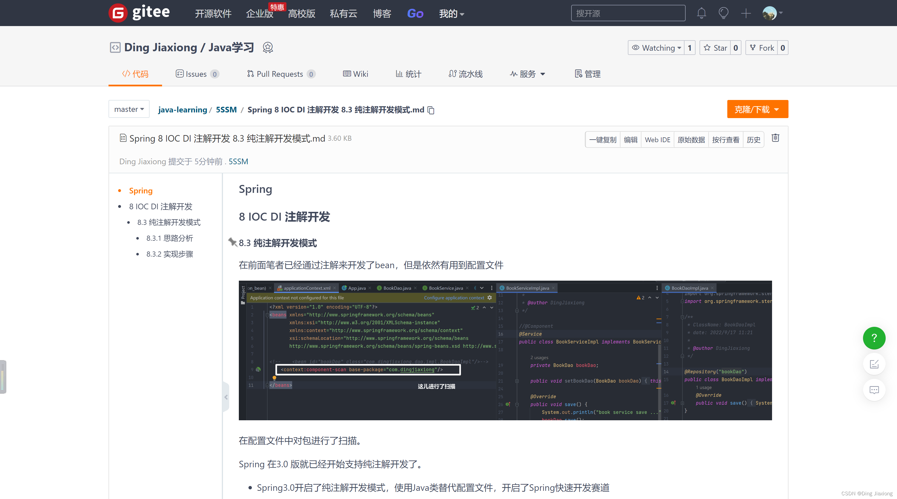
Task: Click the Star button
Action: (x=715, y=48)
